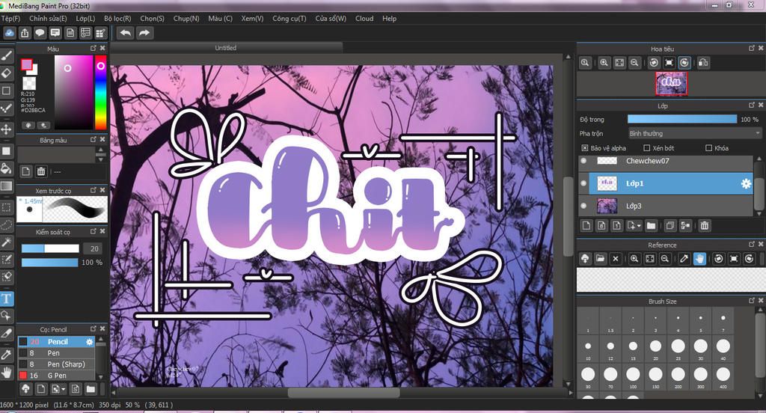The image size is (766, 413).
Task: Select the Move tool
Action: coord(6,129)
